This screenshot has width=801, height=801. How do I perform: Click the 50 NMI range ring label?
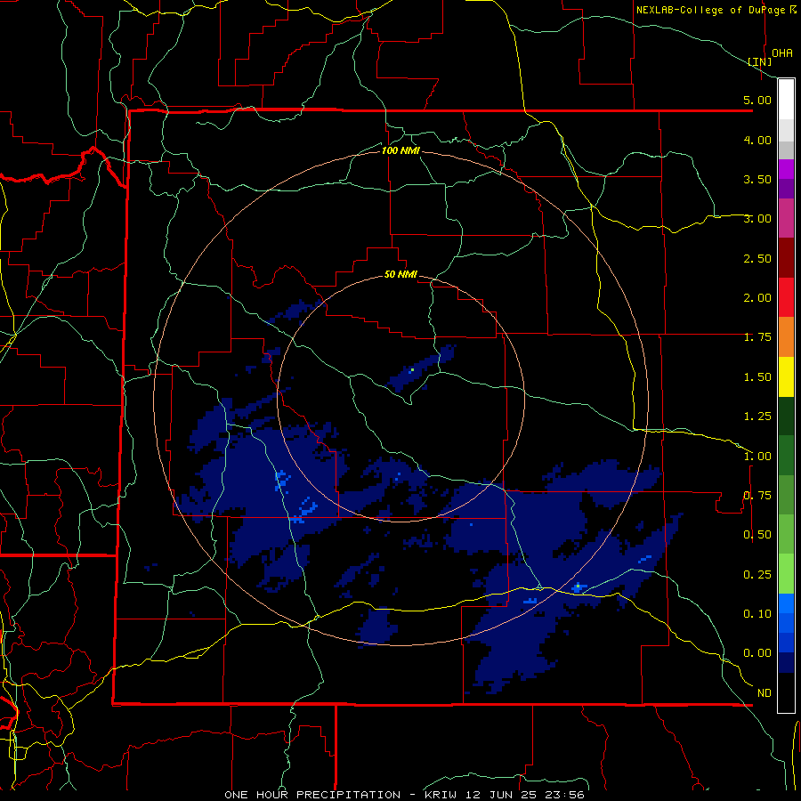click(400, 275)
